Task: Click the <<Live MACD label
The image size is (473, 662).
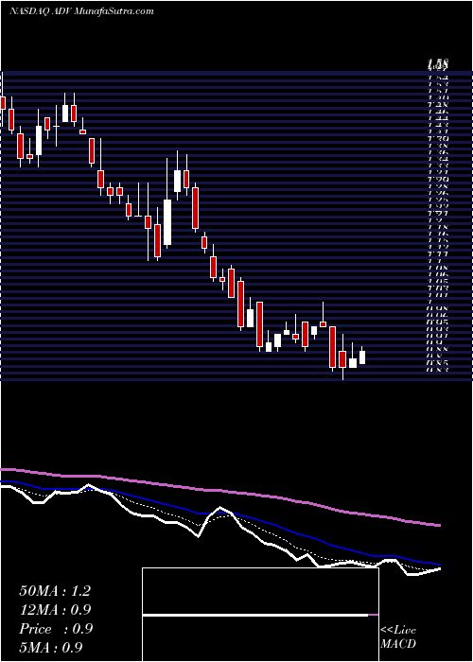Action: coord(398,637)
